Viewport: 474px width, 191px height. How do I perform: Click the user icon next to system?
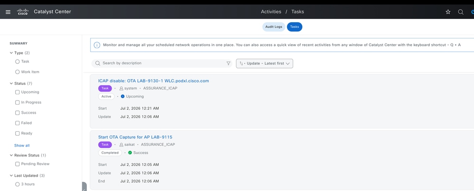(121, 89)
